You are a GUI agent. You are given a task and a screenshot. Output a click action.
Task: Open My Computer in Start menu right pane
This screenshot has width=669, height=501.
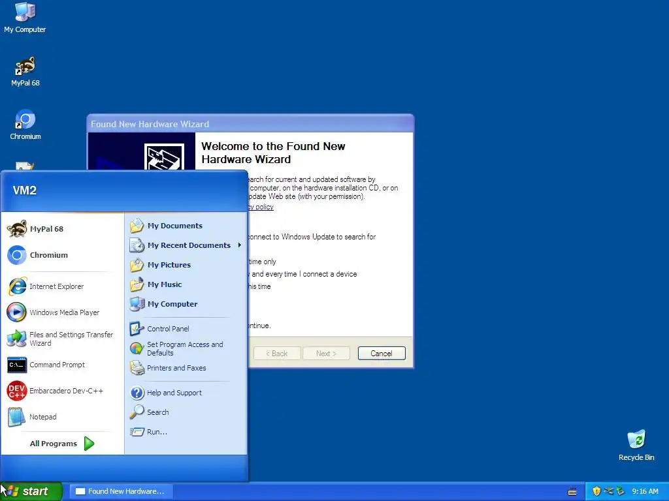[186, 304]
